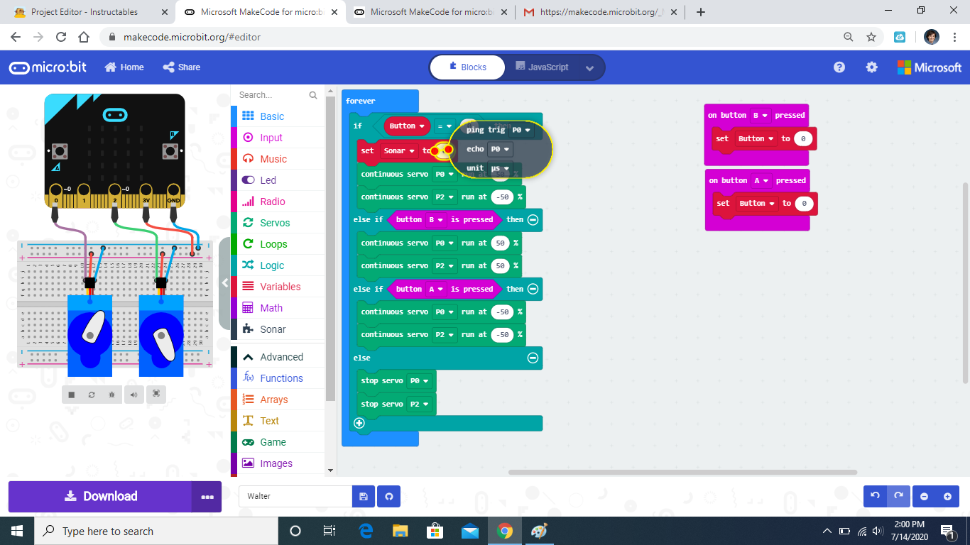Switch editor to JavaScript view
This screenshot has width=970, height=545.
(x=543, y=67)
